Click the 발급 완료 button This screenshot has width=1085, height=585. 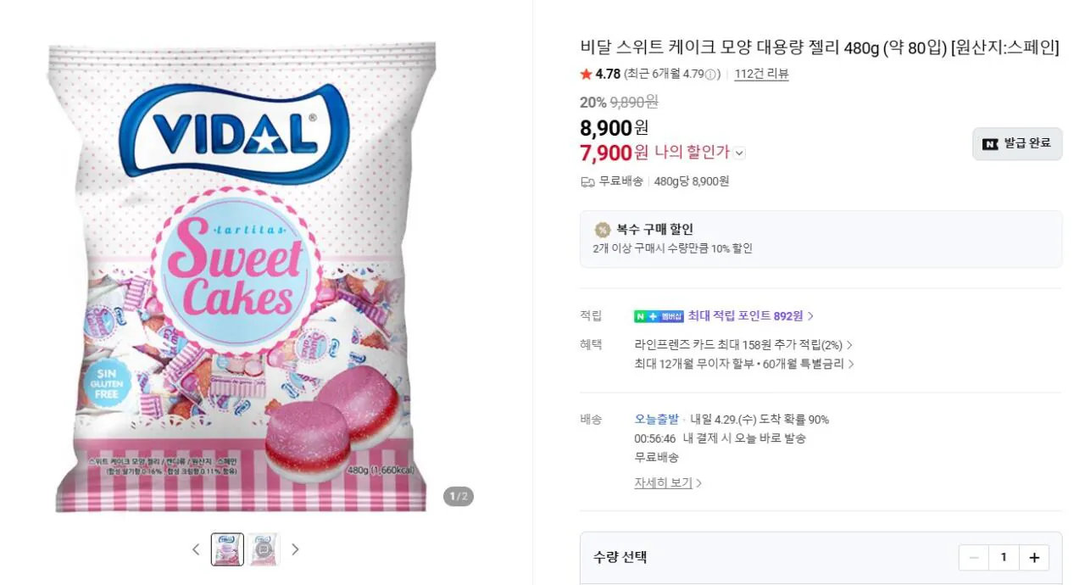pyautogui.click(x=1016, y=143)
